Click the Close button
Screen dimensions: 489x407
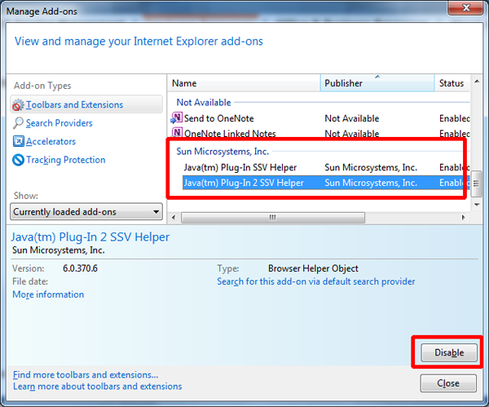point(448,383)
